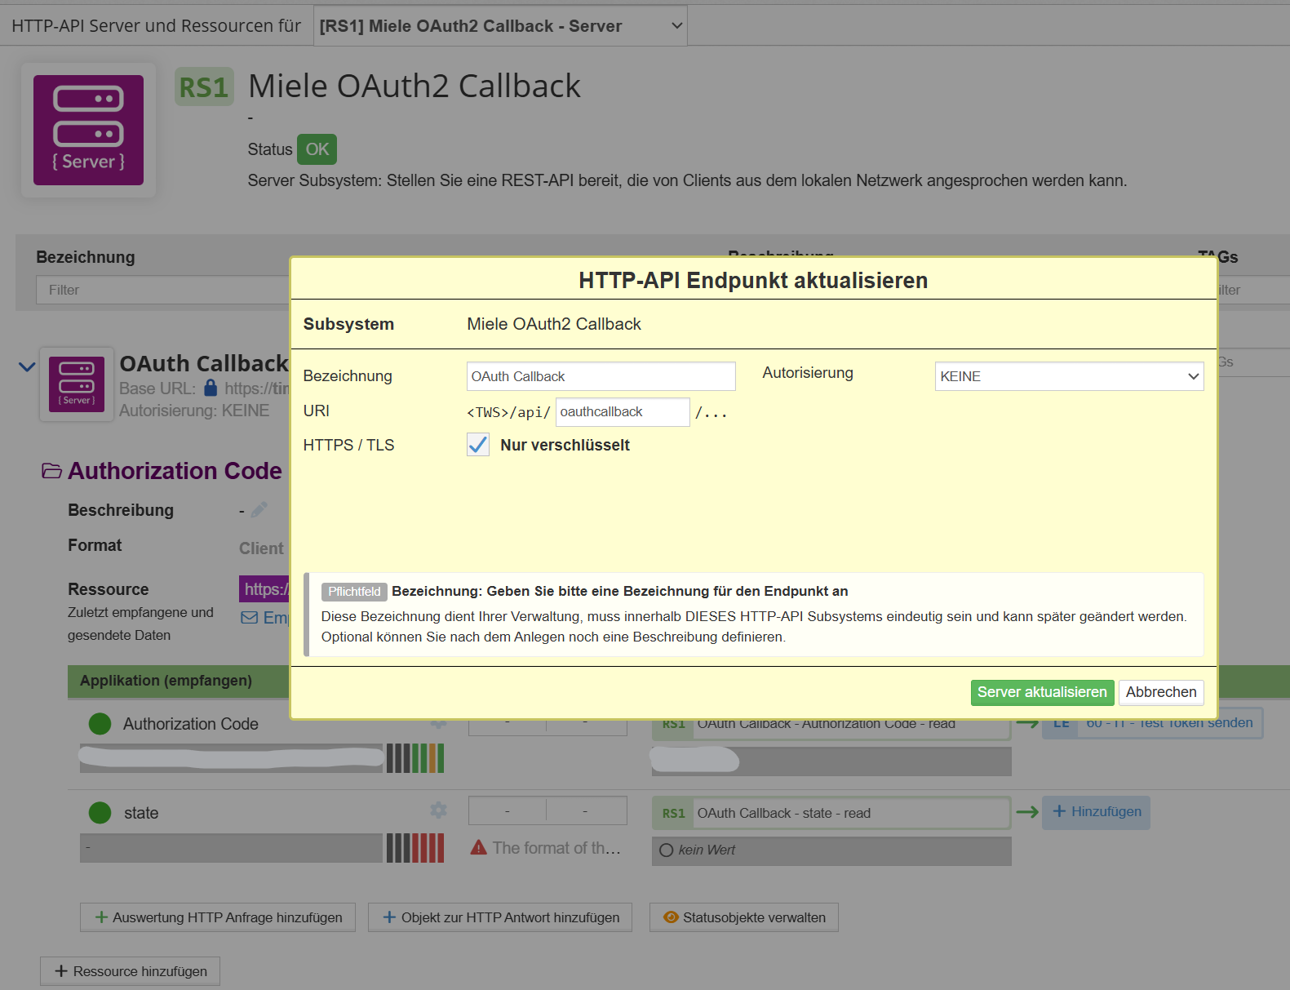The height and width of the screenshot is (990, 1290).
Task: Click the Bezeichnung text field in dialog
Action: 601,376
